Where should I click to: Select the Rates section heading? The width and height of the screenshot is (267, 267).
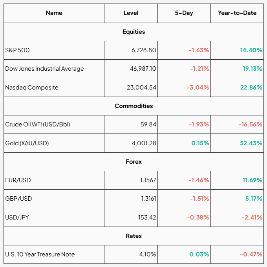click(133, 236)
